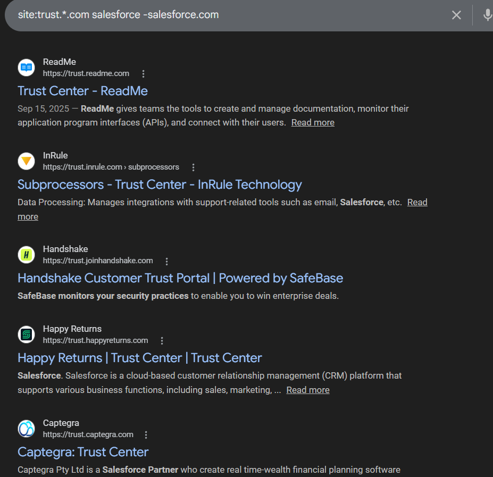The height and width of the screenshot is (477, 493).
Task: Open Handshake Customer Trust Portal result
Action: pos(180,278)
